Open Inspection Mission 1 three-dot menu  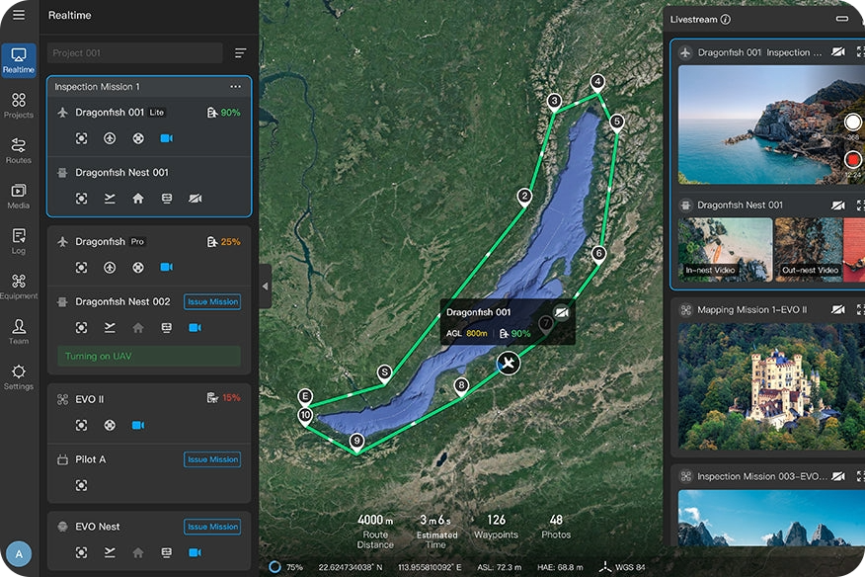pyautogui.click(x=235, y=87)
